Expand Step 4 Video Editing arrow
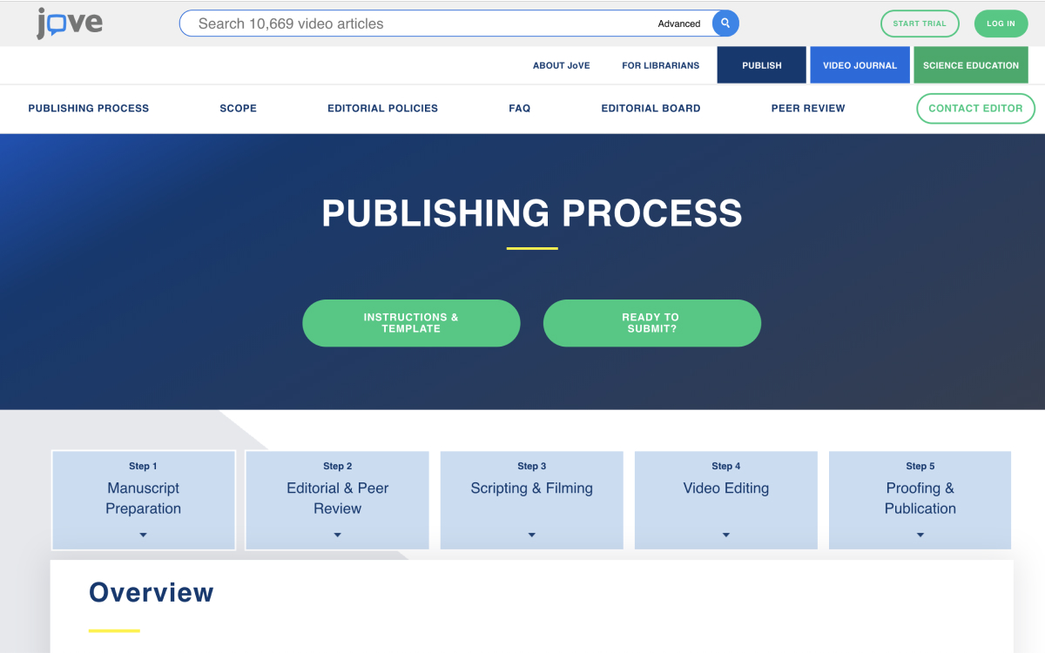The image size is (1045, 653). pos(726,535)
